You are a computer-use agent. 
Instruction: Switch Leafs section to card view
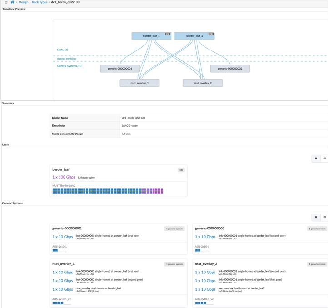tap(316, 159)
